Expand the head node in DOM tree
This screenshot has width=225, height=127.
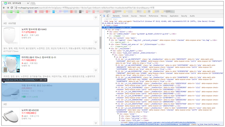(x=104, y=25)
